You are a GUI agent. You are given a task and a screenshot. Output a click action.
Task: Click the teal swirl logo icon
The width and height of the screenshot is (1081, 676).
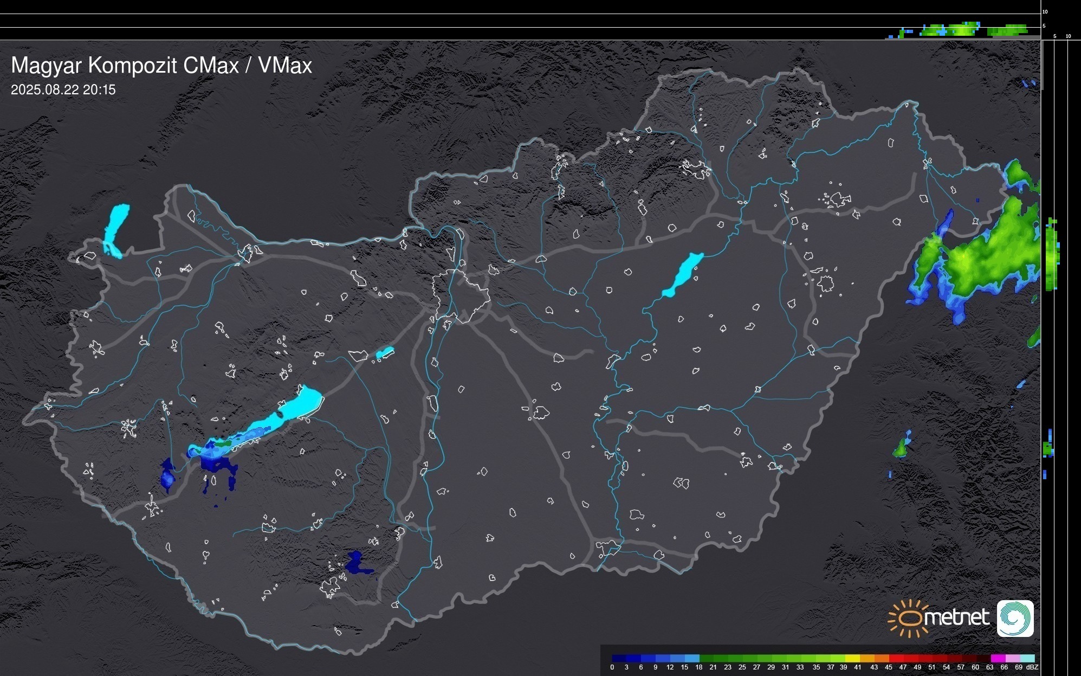1015,618
